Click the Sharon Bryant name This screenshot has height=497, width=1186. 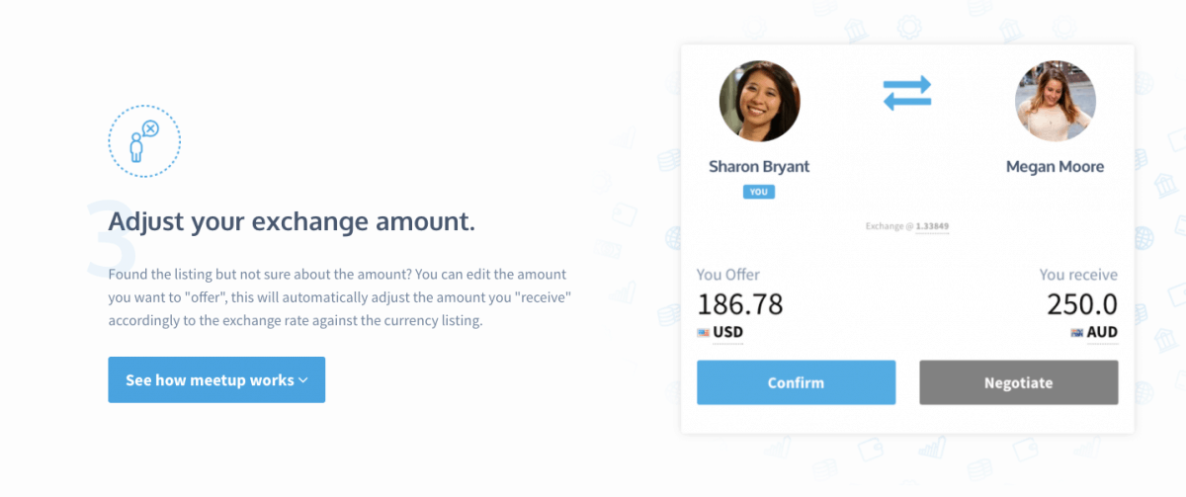coord(759,166)
